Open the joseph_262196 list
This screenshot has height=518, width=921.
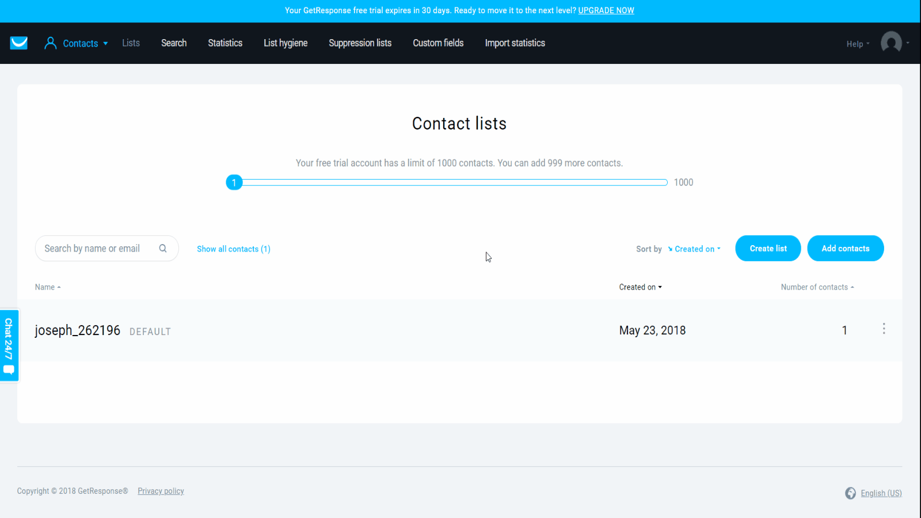[x=78, y=330]
